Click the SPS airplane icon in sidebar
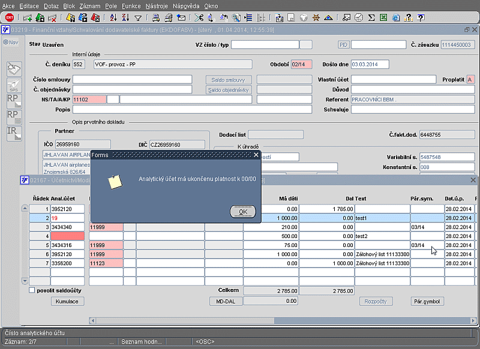Screen dimensions: 480x349 (x=14, y=85)
